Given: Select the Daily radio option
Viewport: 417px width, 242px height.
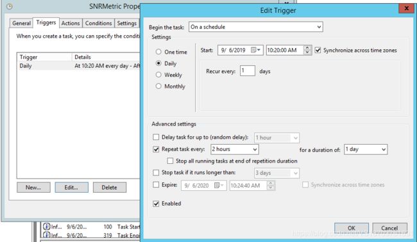Looking at the screenshot, I should 158,63.
